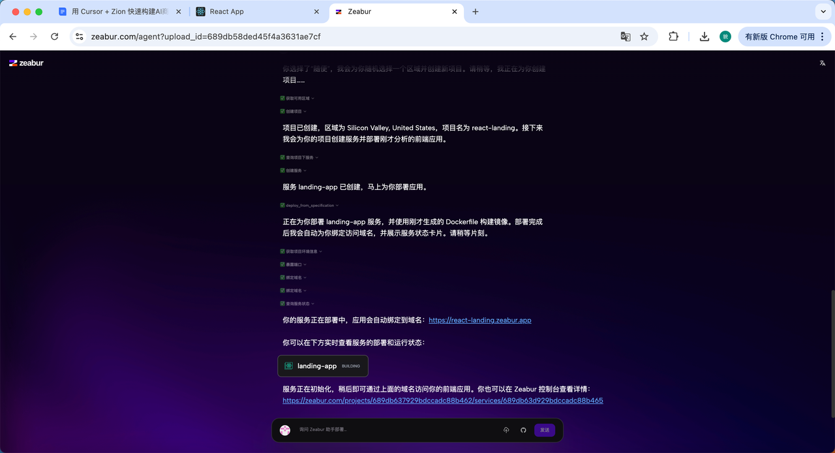Click the green check beside 创建服务
The height and width of the screenshot is (453, 835).
(x=282, y=170)
